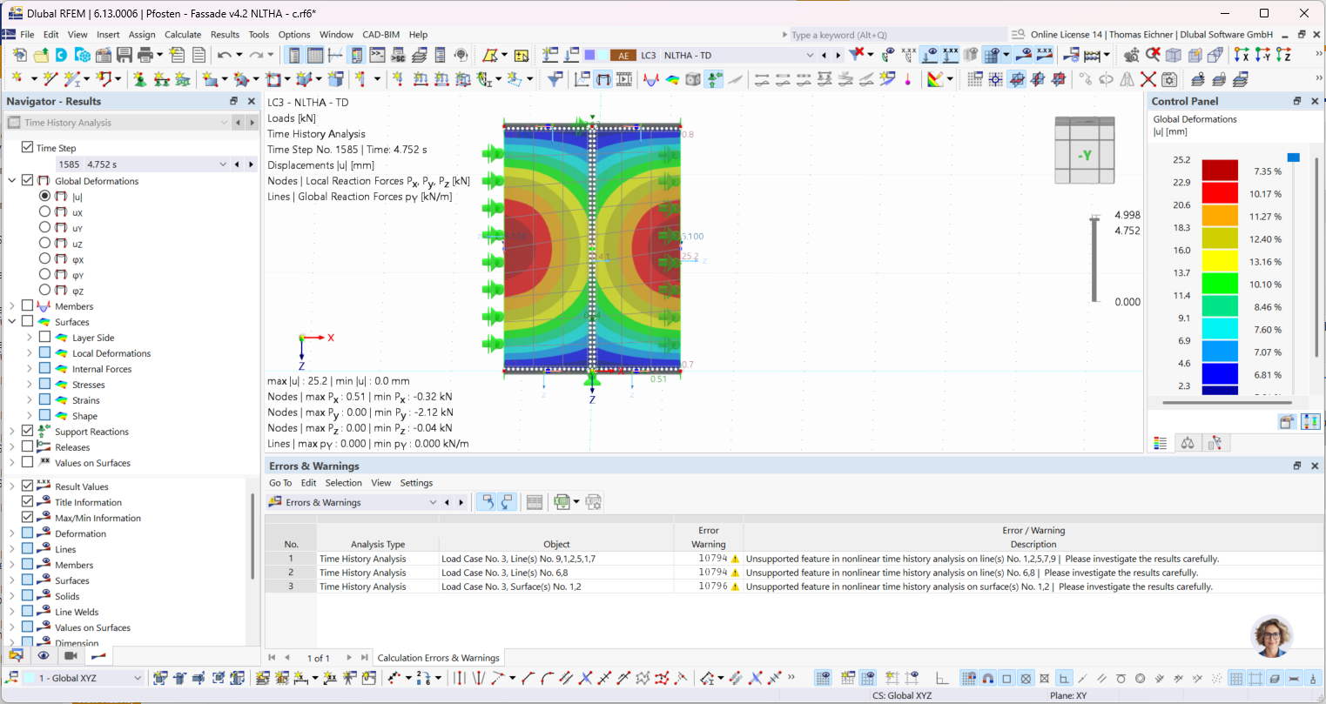Image resolution: width=1326 pixels, height=704 pixels.
Task: Expand the Stresses tree node
Action: pos(30,385)
